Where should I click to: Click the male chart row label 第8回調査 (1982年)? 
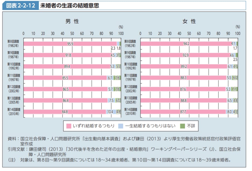(x=13, y=44)
